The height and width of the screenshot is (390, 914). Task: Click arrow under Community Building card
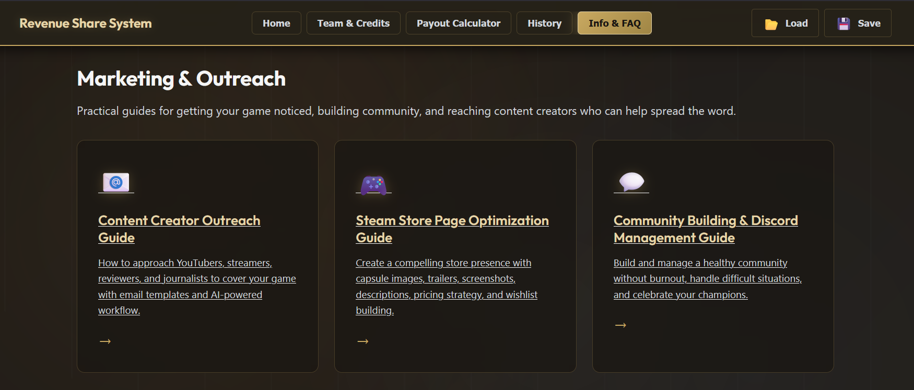pyautogui.click(x=620, y=325)
